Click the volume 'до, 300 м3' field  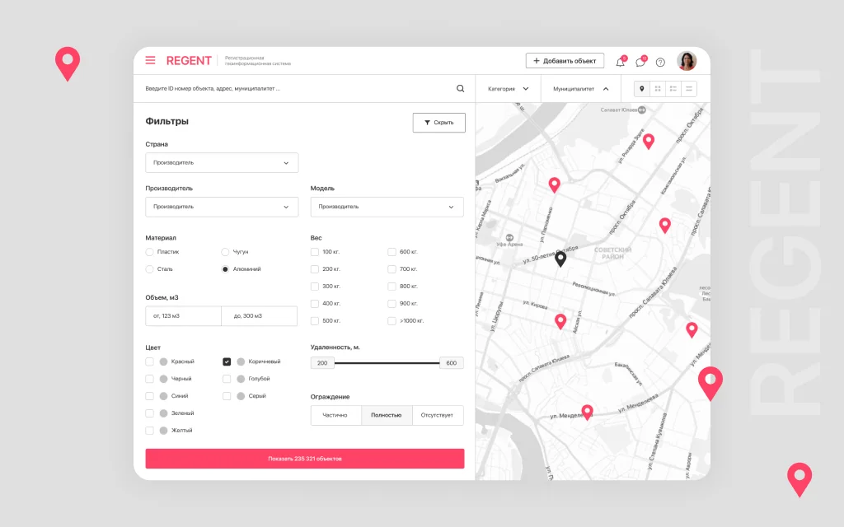coord(259,316)
